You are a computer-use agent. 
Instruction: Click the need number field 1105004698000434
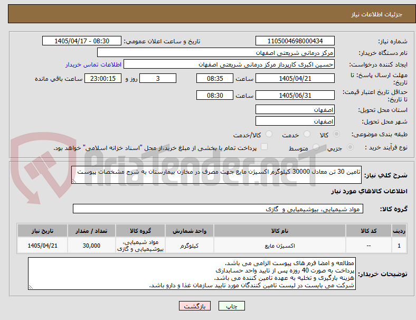pyautogui.click(x=295, y=41)
